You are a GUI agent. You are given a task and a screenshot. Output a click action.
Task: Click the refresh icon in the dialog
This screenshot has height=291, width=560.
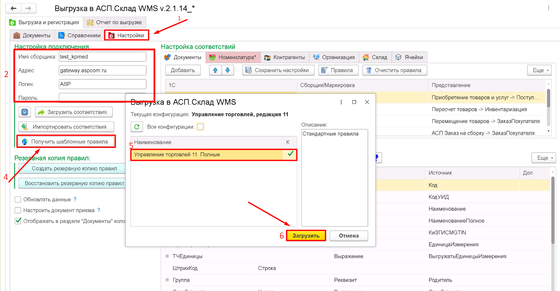tap(137, 127)
